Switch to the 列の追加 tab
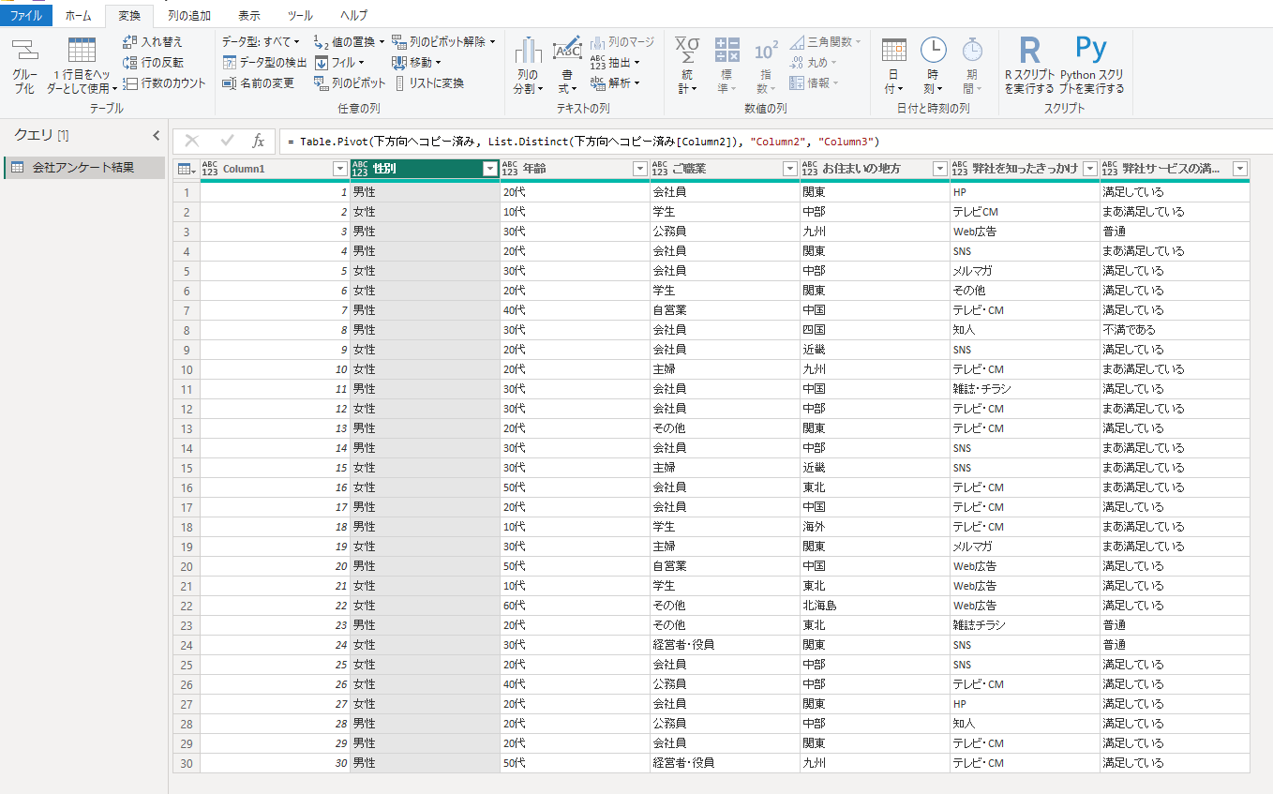Viewport: 1273px width, 794px height. click(188, 16)
